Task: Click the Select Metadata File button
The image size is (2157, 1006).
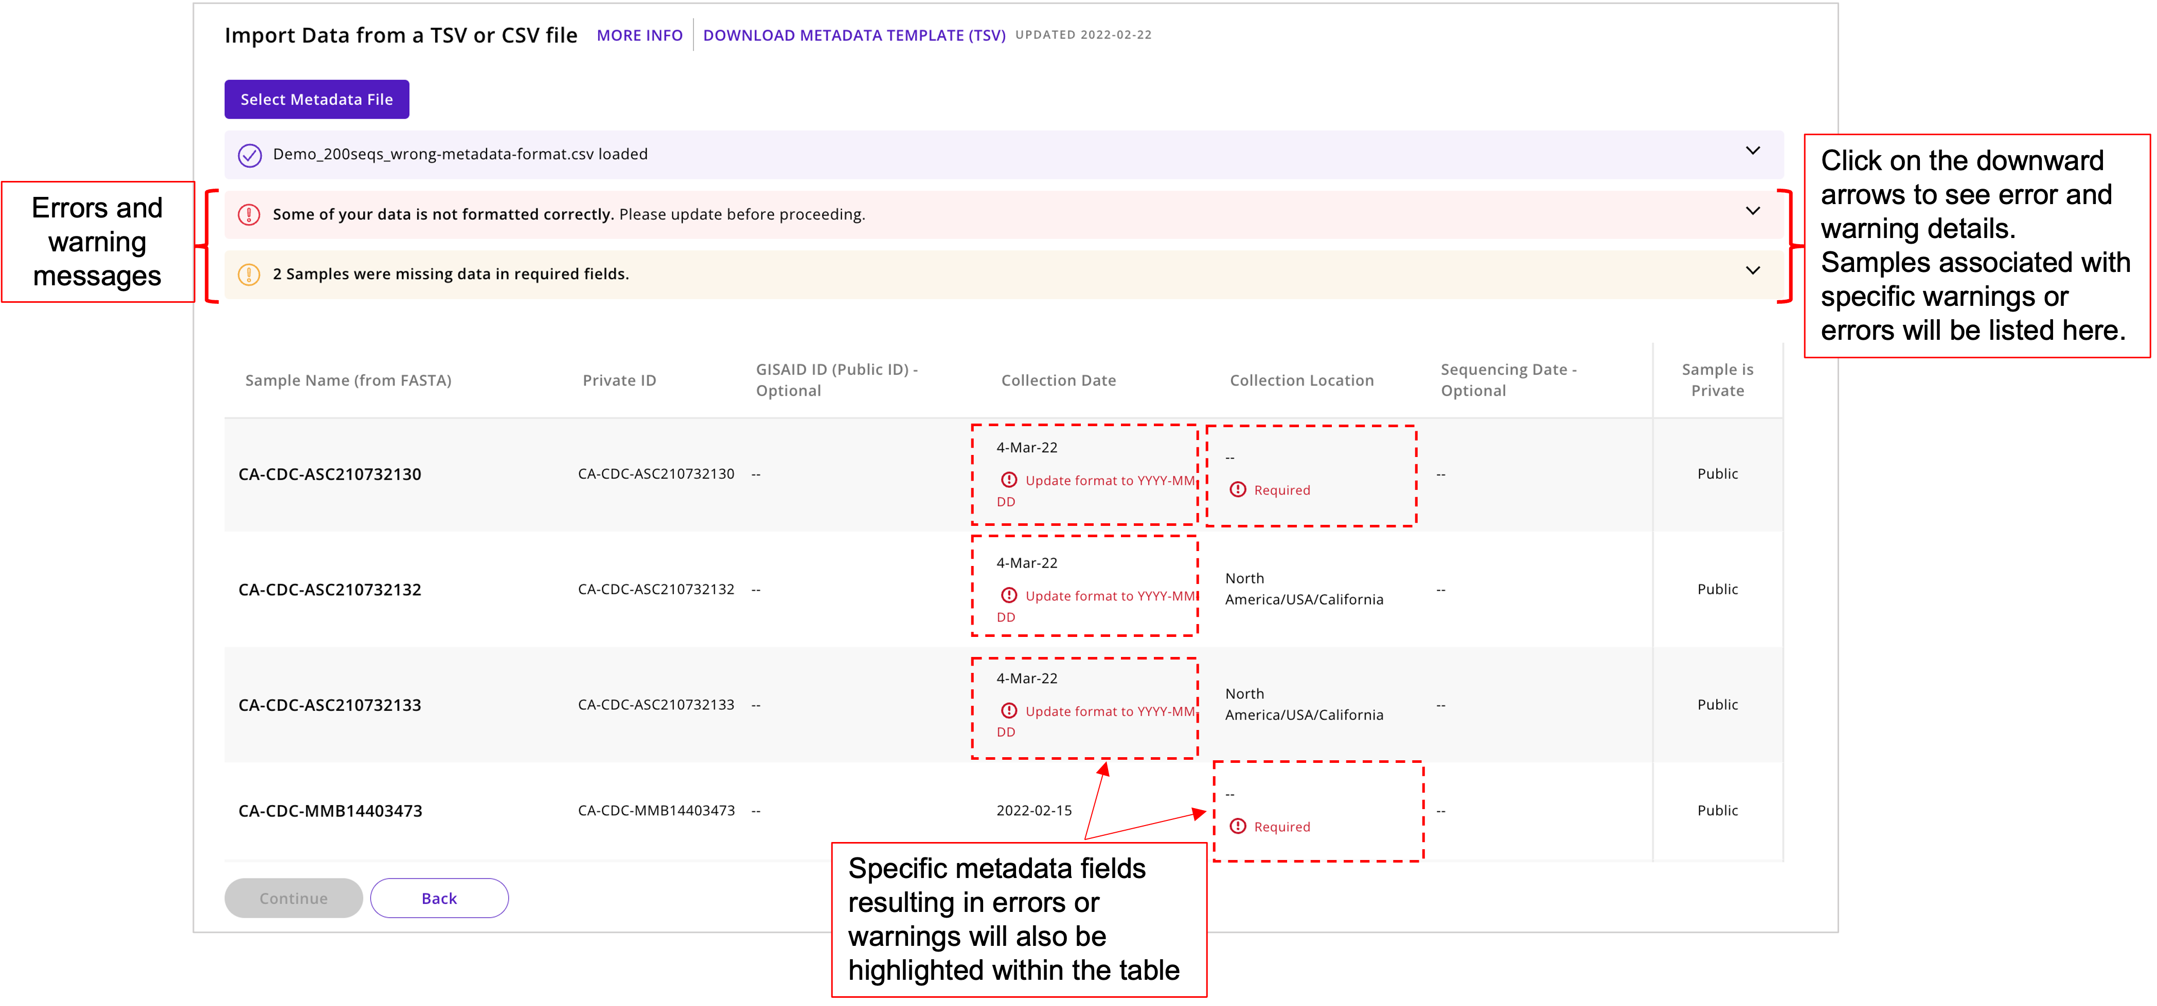Action: [316, 99]
